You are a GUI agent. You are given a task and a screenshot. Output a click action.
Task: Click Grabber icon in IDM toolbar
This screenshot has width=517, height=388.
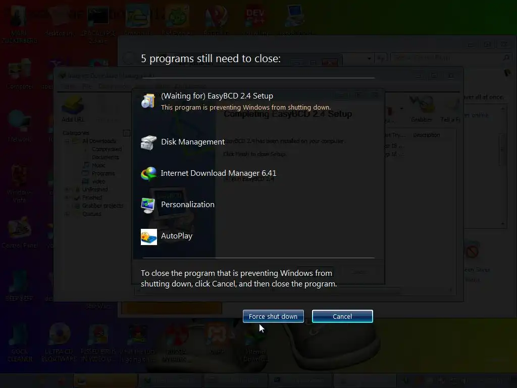(x=422, y=109)
